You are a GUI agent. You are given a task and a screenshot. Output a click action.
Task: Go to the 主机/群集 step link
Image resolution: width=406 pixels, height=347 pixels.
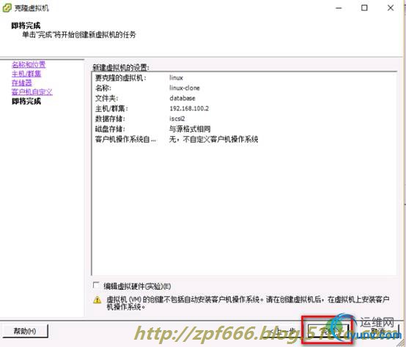pyautogui.click(x=26, y=74)
